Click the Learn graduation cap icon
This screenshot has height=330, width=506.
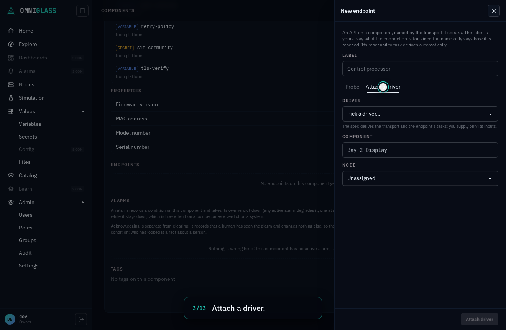click(11, 189)
